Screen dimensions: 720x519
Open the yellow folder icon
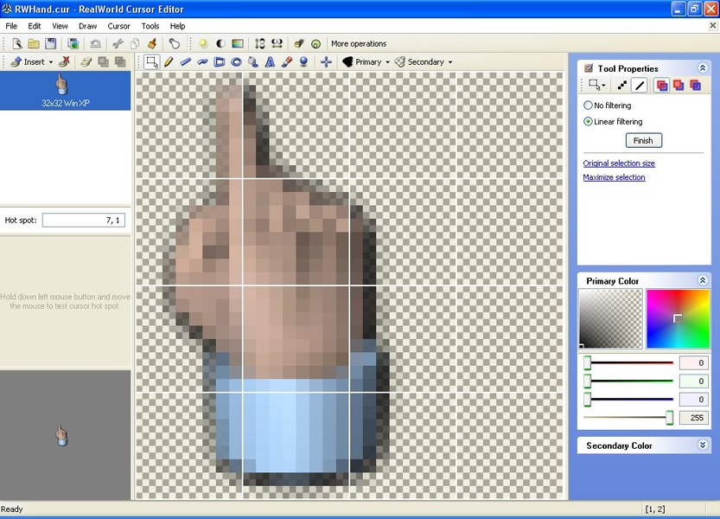click(x=33, y=43)
